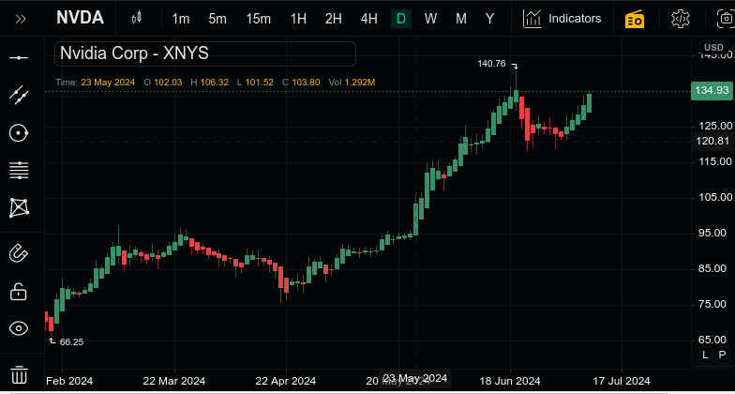Select the yearly Y timeframe
Image resolution: width=735 pixels, height=394 pixels.
click(489, 19)
